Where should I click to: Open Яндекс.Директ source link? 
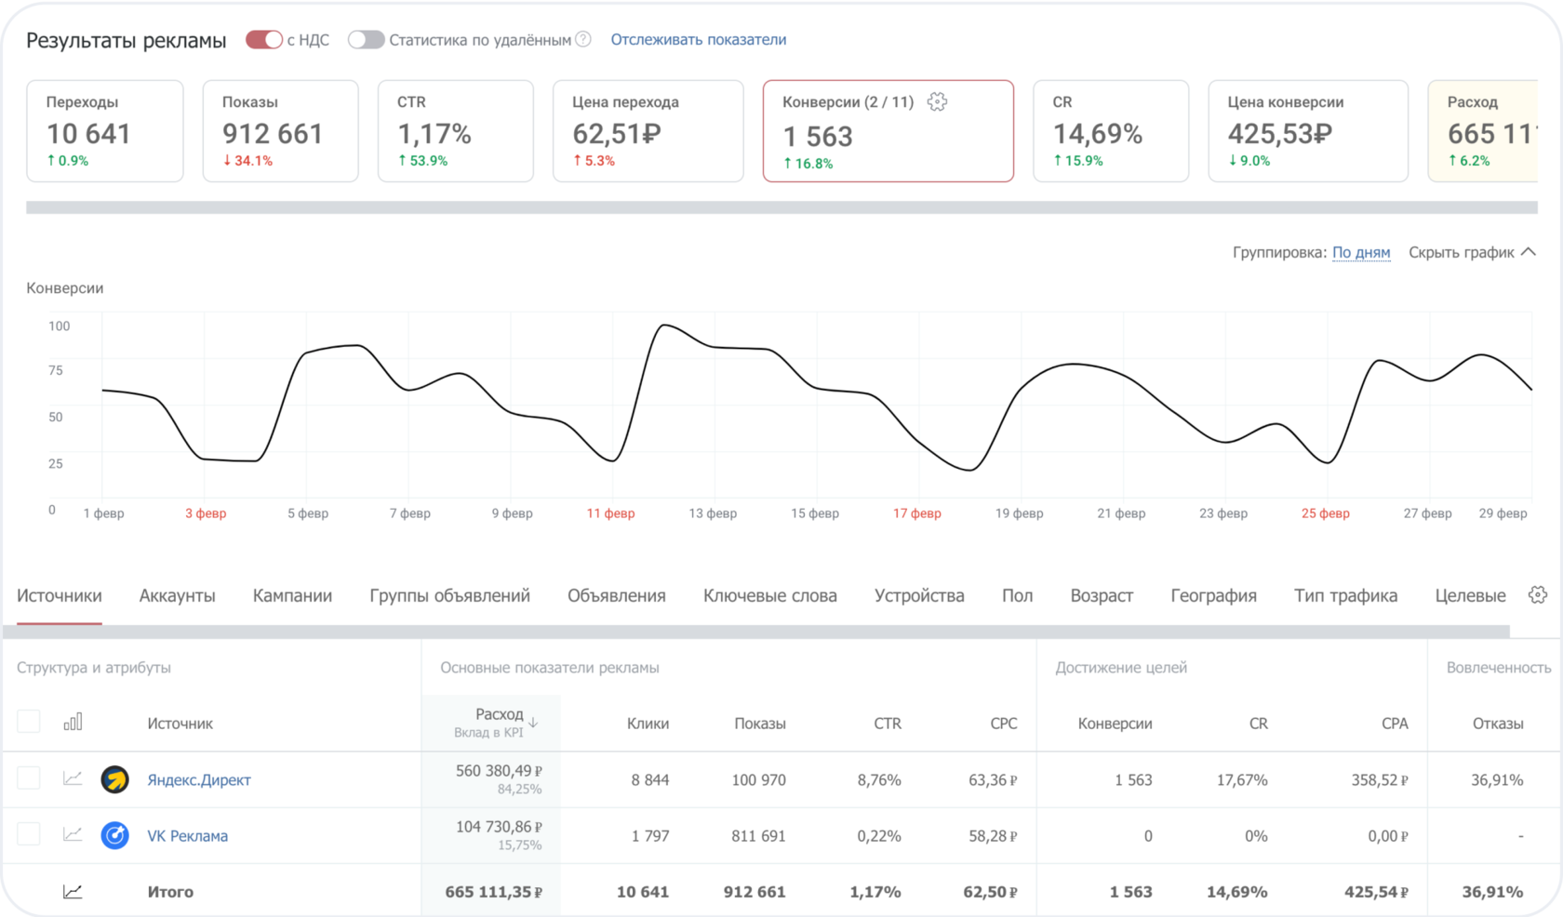[x=199, y=779]
